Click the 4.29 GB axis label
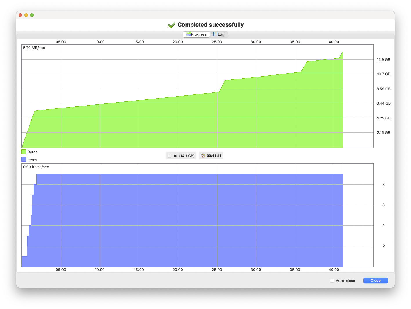411x309 pixels. [383, 118]
